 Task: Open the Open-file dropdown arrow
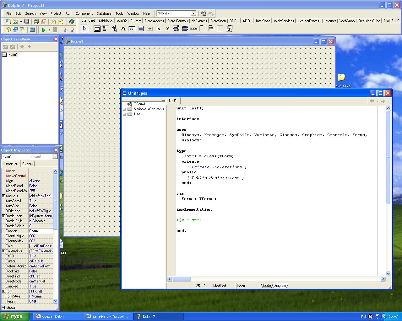(21, 22)
